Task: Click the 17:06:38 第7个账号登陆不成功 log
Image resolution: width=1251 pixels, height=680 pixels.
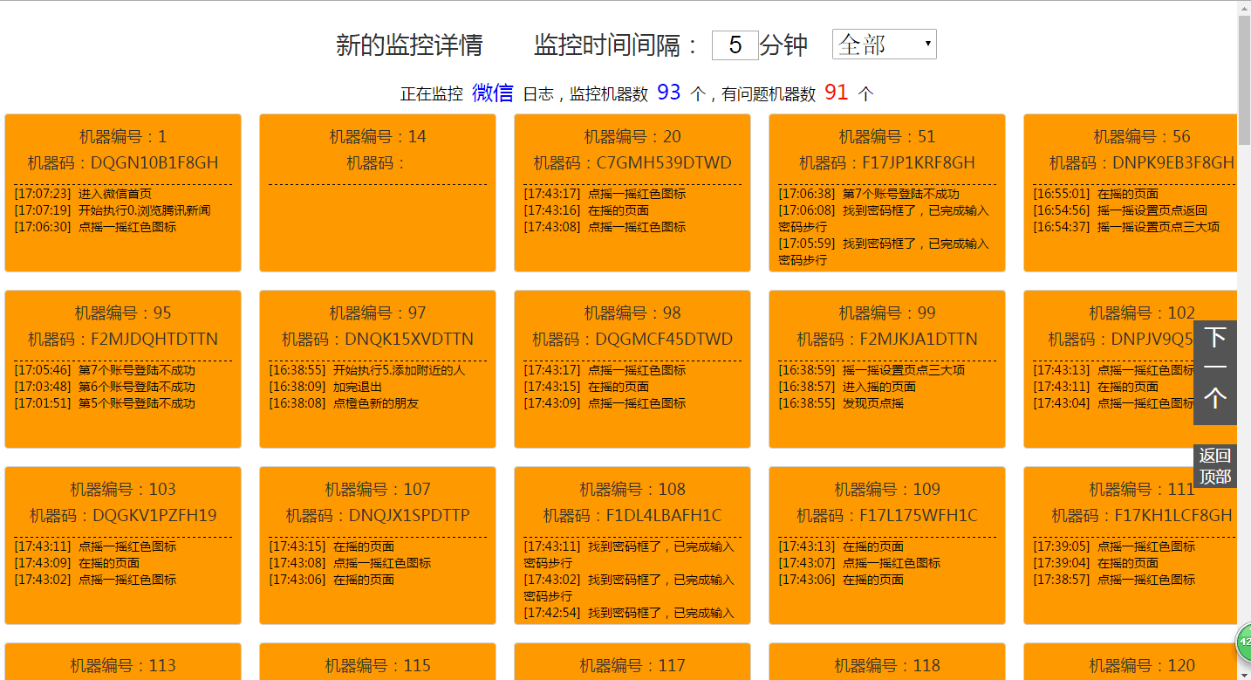Action: click(869, 194)
